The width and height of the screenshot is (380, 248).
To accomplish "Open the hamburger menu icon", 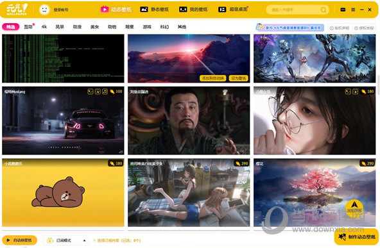I will [353, 10].
